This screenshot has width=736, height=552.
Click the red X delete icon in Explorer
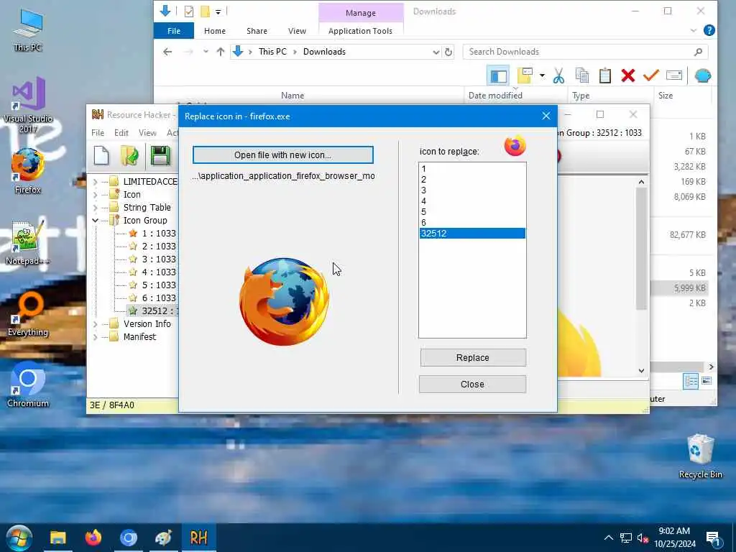(628, 75)
